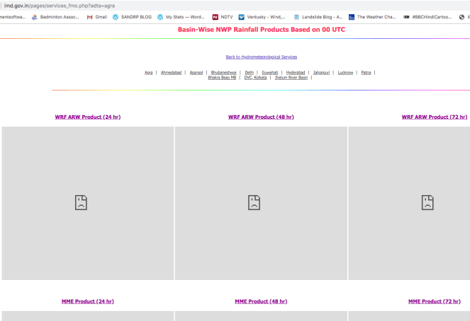This screenshot has width=470, height=321.
Task: Open the Badminton Association bookmark
Action: 58,17
